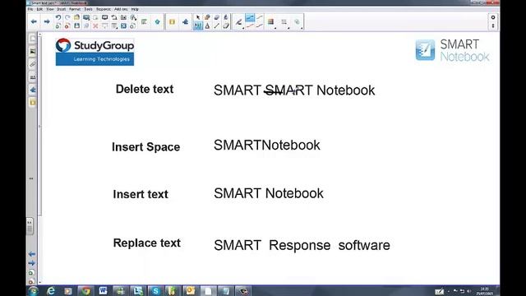This screenshot has height=296, width=526.
Task: Open Add-ons tab in sidebar
Action: coord(33,90)
